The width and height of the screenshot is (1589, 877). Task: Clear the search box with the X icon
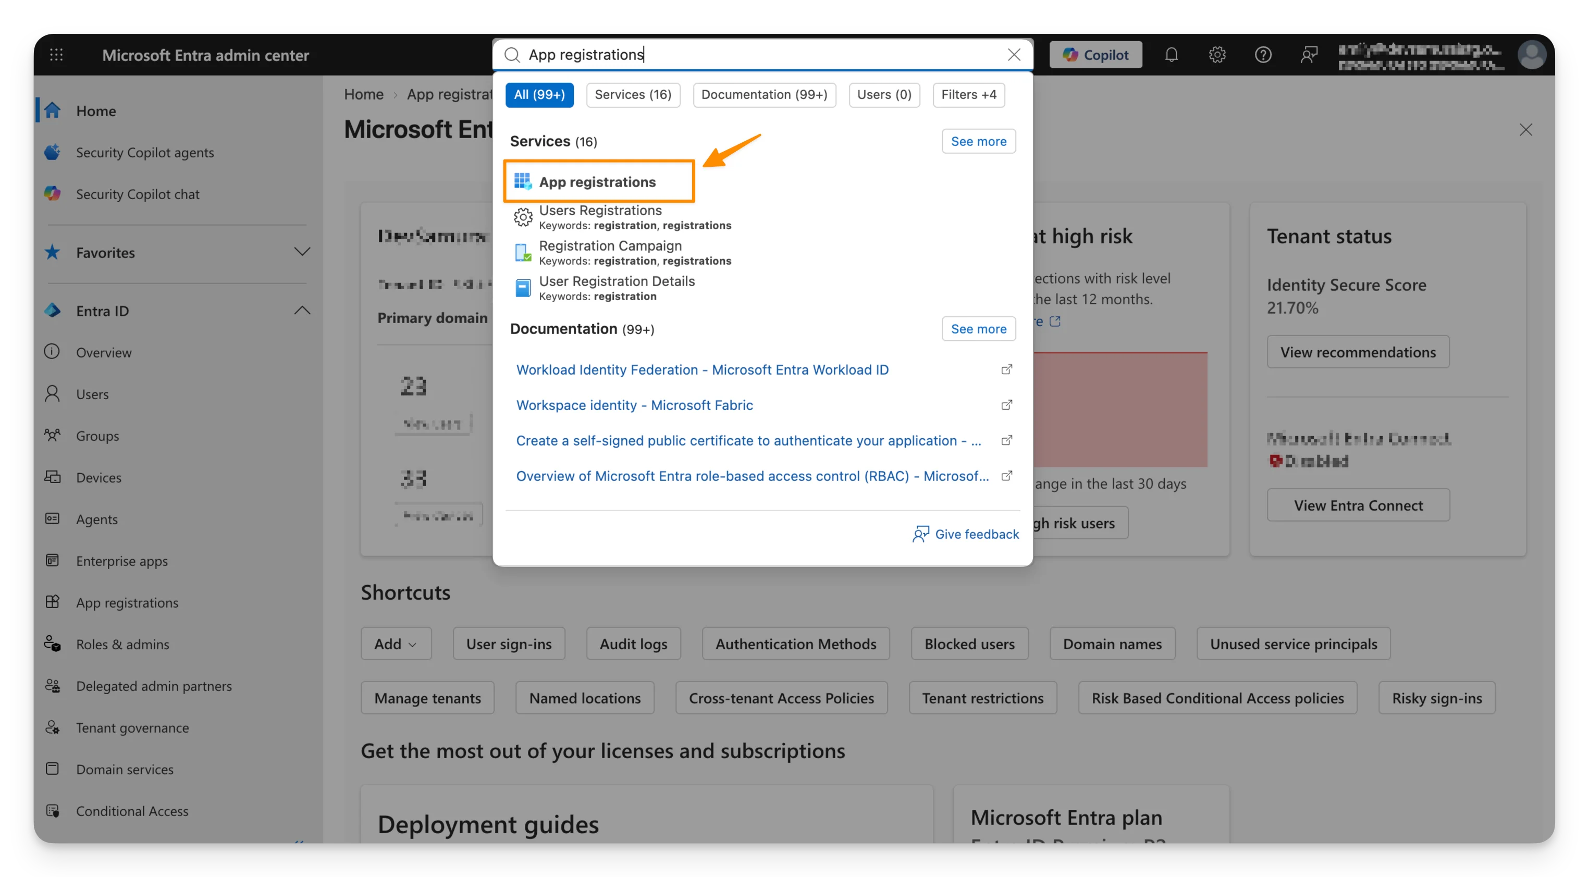(1014, 55)
